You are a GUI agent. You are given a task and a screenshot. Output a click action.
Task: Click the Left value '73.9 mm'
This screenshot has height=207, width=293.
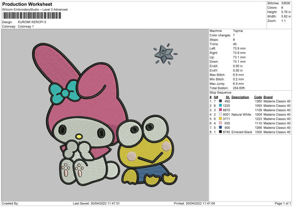239,48
